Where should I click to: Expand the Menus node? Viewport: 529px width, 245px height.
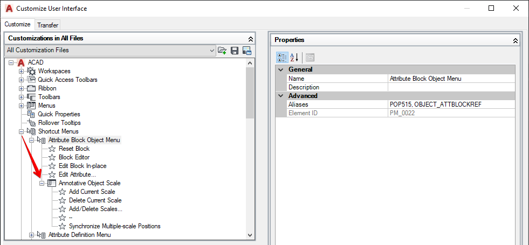(21, 106)
